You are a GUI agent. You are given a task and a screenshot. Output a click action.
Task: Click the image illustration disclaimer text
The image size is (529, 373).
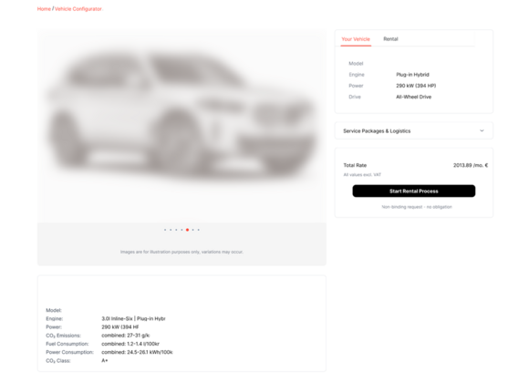(x=182, y=252)
